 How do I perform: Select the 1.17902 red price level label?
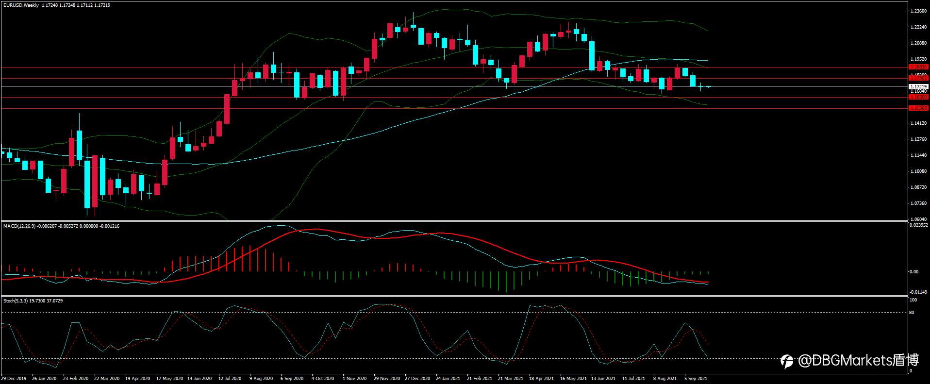point(918,78)
